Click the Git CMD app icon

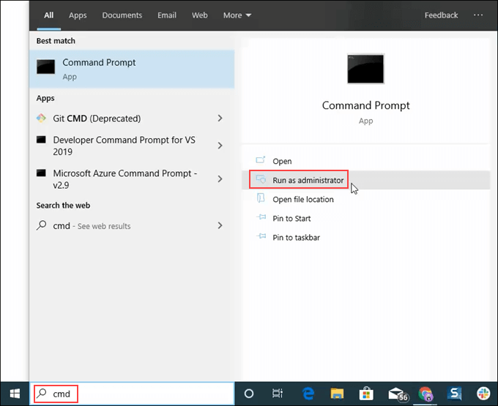[41, 119]
